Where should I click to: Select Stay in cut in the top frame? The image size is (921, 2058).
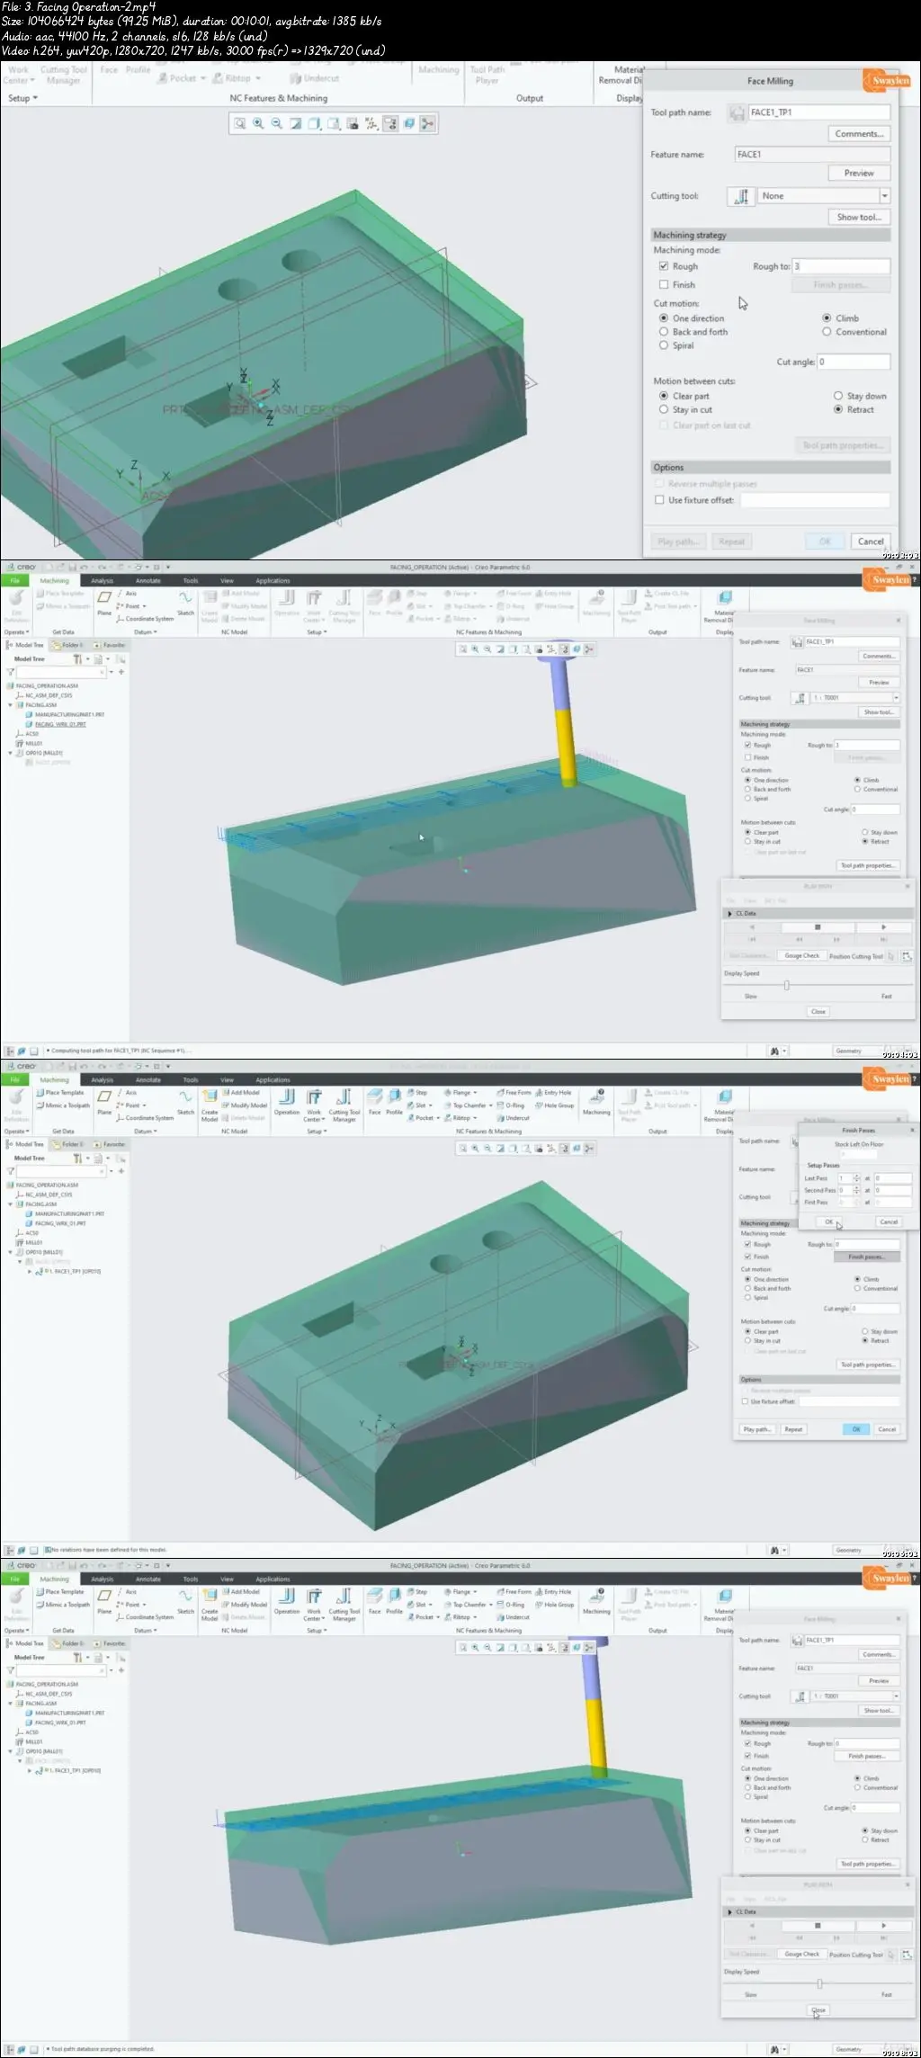664,409
